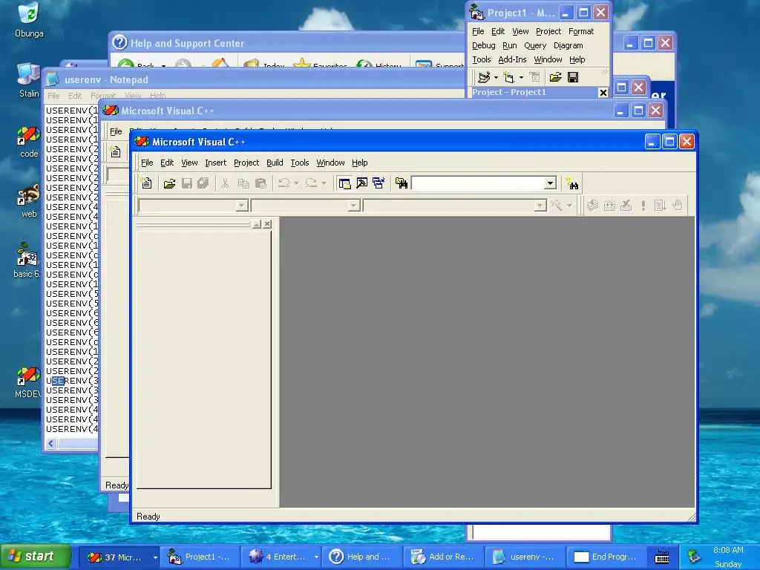Click the WizardBar wand action icon
Image resolution: width=760 pixels, height=570 pixels.
click(x=557, y=206)
